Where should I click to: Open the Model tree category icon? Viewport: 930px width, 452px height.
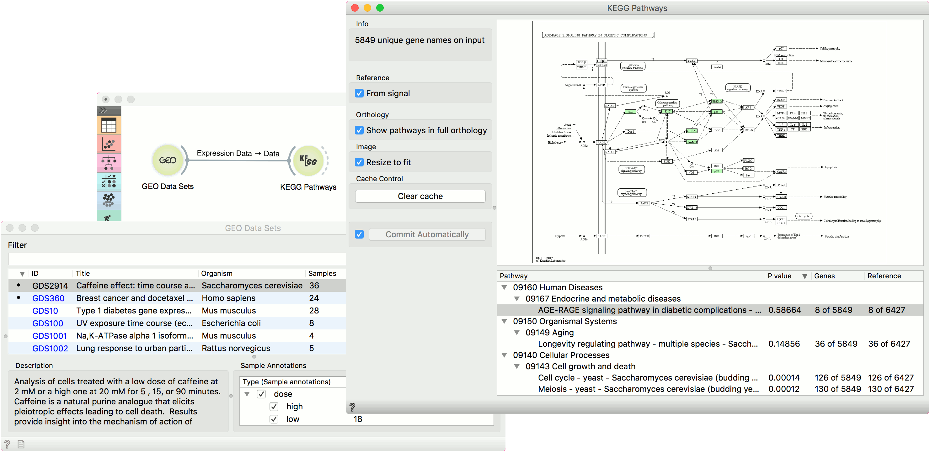coord(109,163)
